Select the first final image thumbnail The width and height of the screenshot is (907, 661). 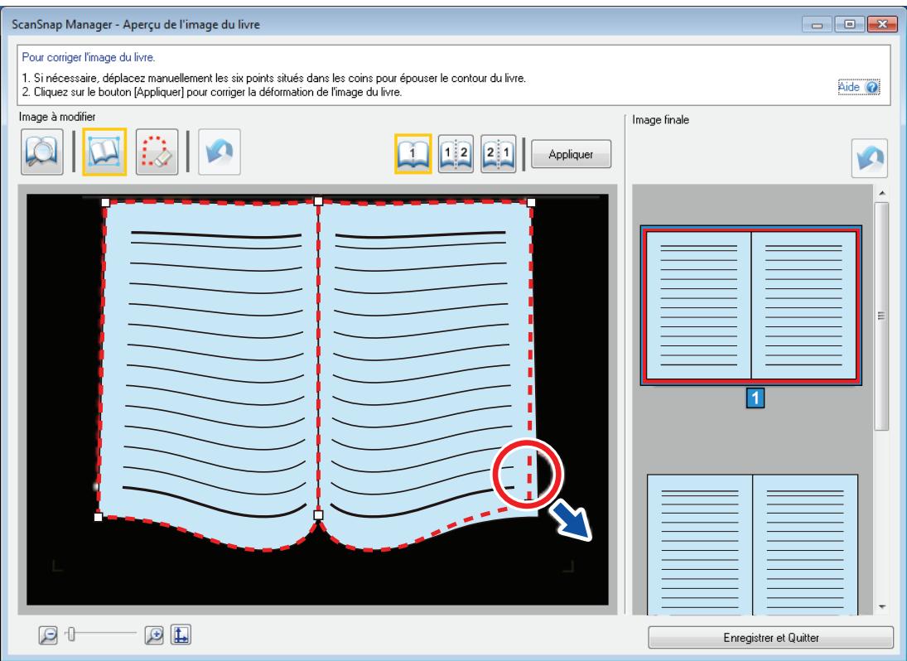750,306
